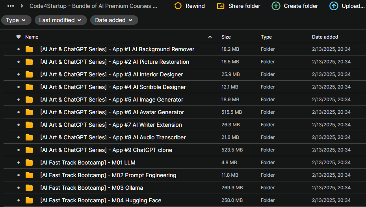Click the Code4Startup bundle breadcrumb
366x207 pixels.
pyautogui.click(x=93, y=6)
